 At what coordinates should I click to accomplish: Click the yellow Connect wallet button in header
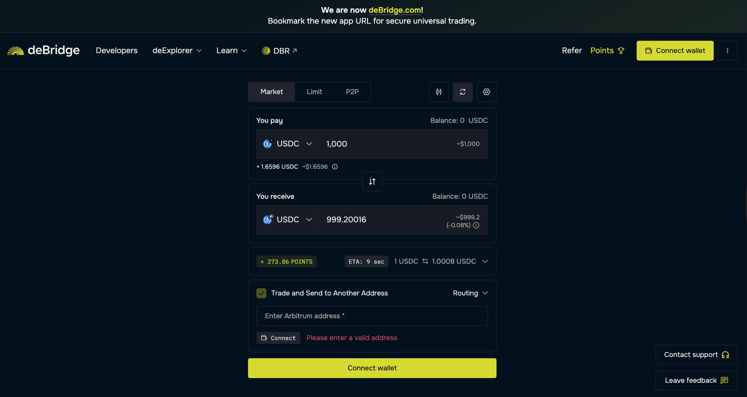click(x=675, y=51)
